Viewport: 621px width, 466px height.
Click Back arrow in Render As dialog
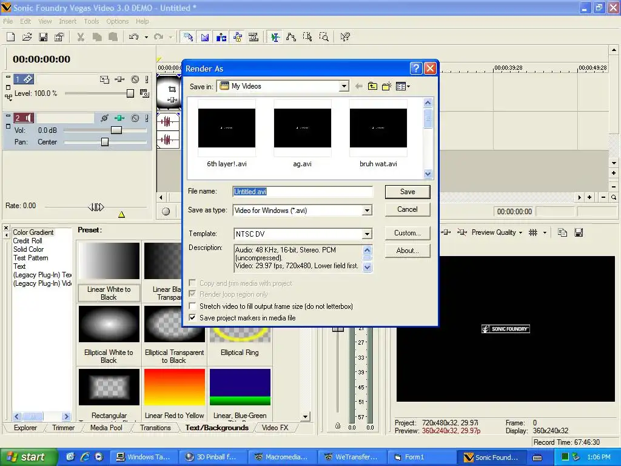(359, 86)
